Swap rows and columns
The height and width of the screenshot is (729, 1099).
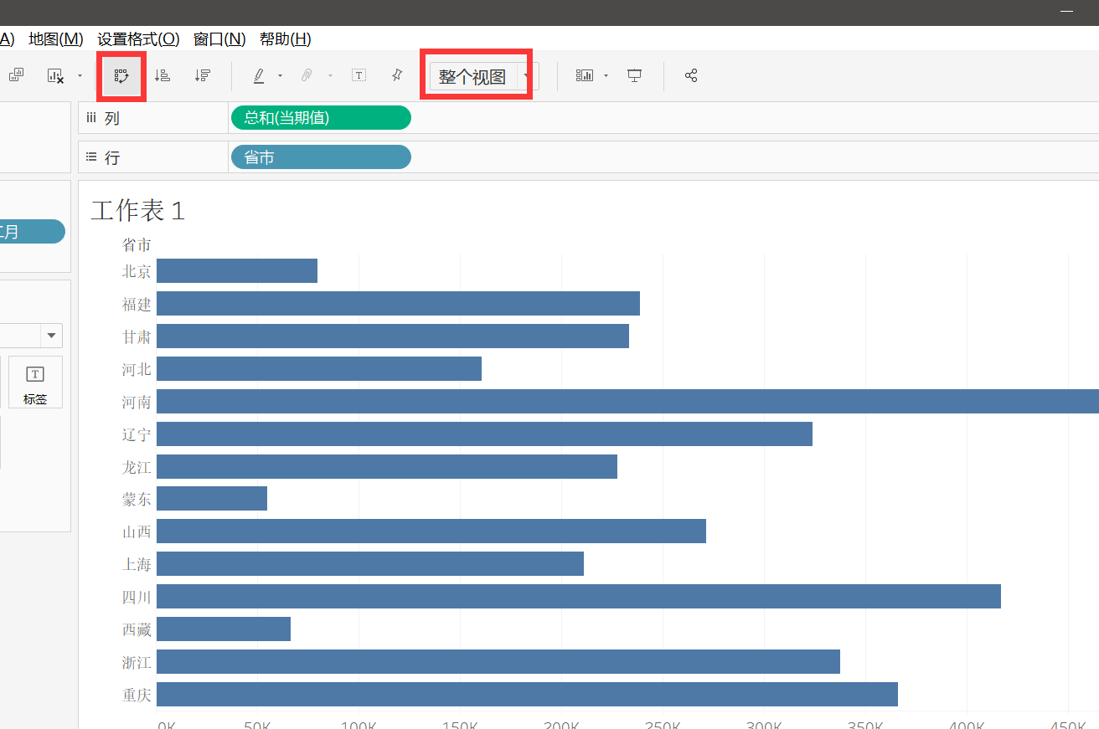tap(122, 75)
